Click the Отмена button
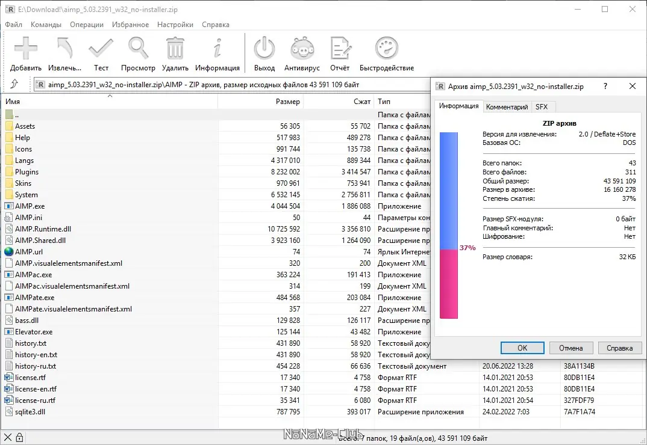 (570, 348)
